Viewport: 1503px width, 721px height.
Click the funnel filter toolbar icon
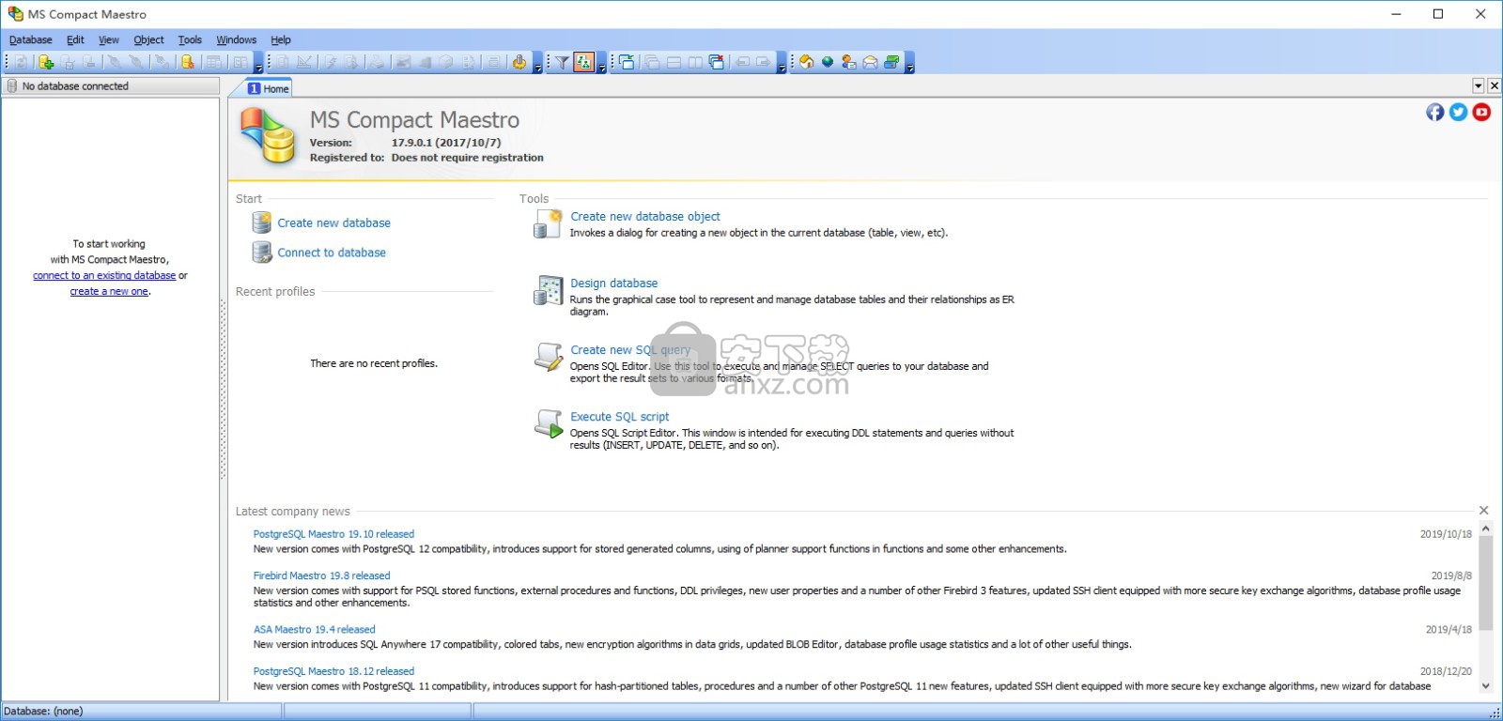coord(562,62)
